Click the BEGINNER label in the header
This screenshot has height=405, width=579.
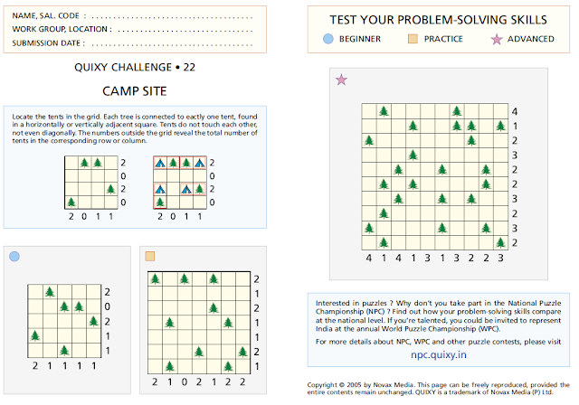tap(360, 39)
